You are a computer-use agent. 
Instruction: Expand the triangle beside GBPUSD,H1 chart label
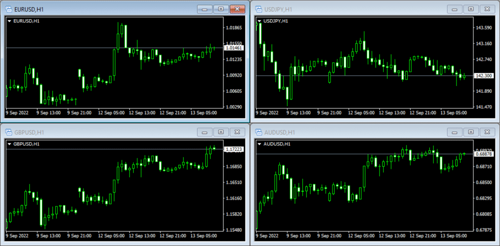click(x=9, y=144)
